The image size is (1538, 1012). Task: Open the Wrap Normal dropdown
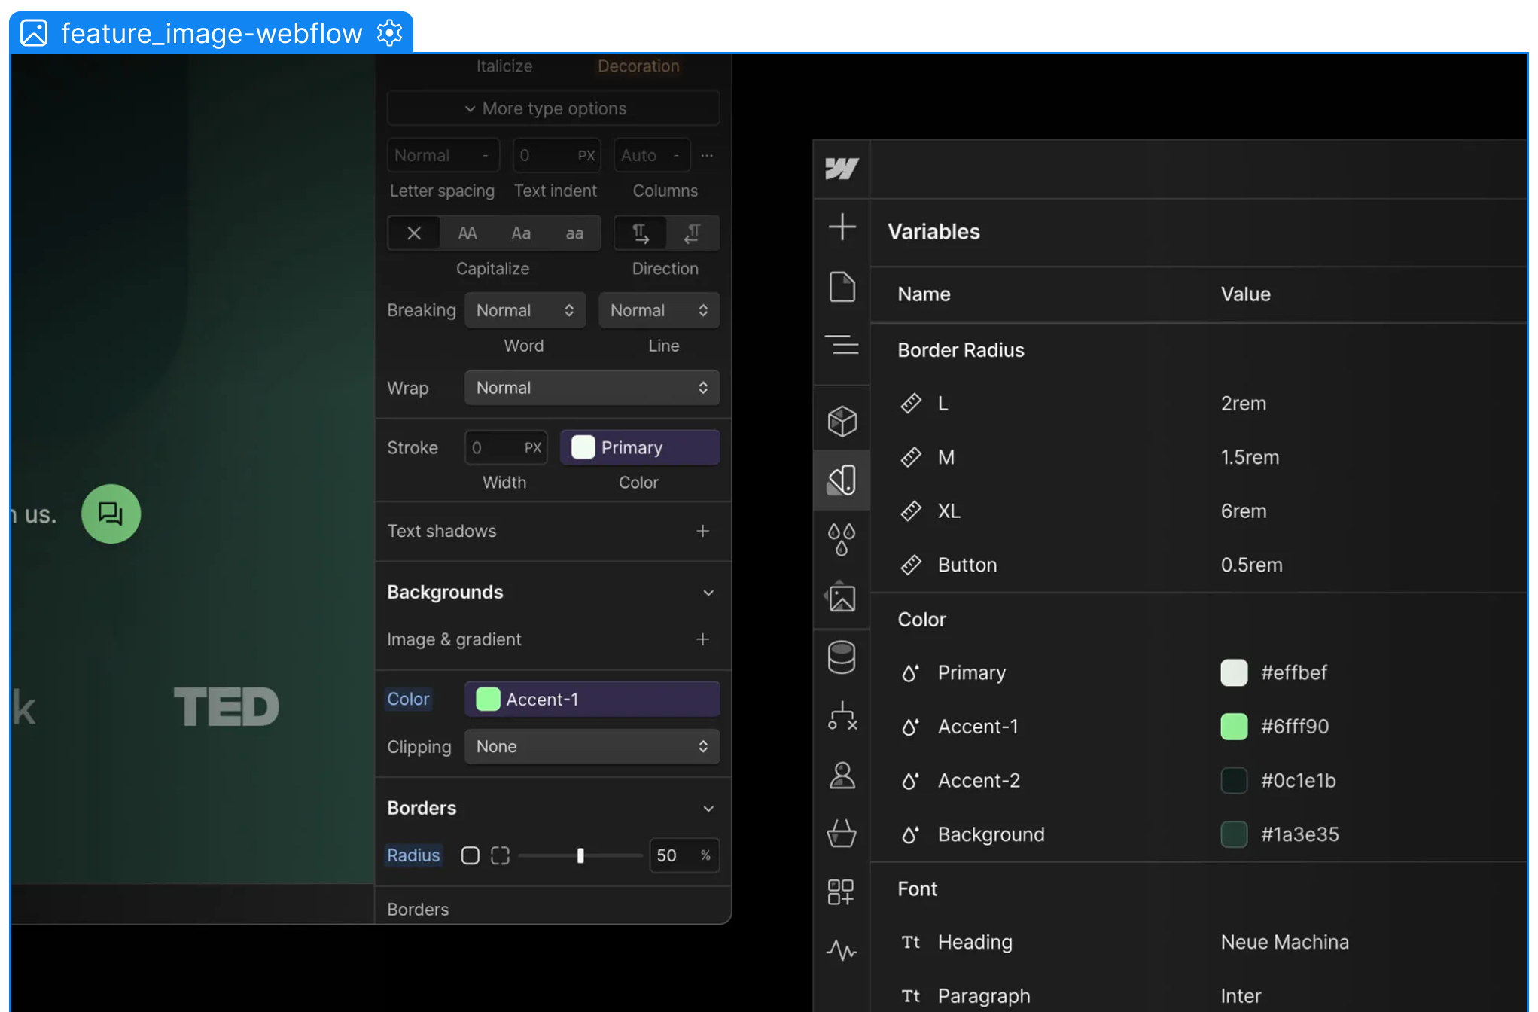tap(592, 388)
